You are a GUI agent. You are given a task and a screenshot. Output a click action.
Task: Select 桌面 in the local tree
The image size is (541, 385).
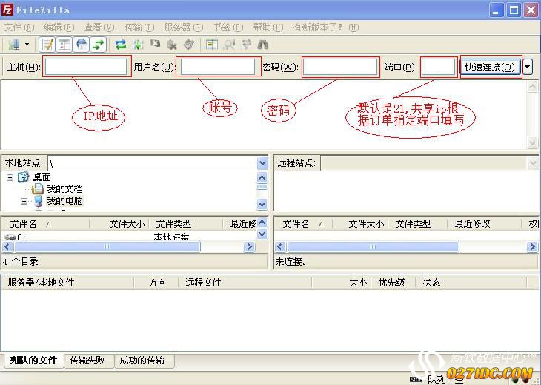(x=42, y=177)
